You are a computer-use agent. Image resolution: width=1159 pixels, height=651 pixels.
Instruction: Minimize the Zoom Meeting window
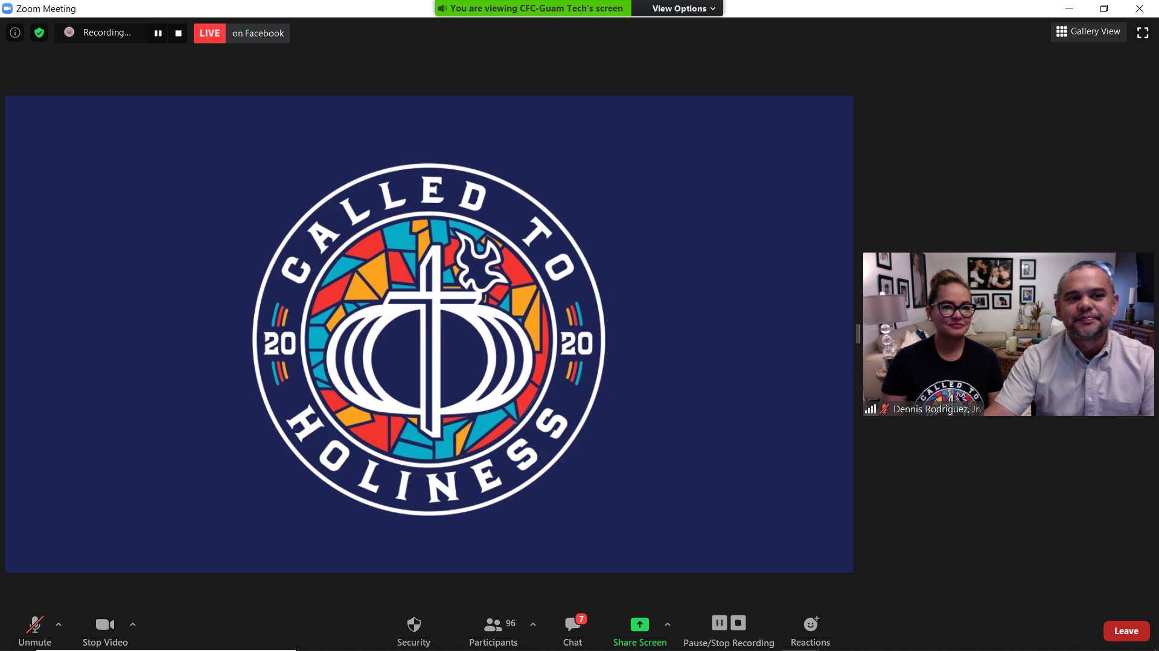click(1069, 8)
